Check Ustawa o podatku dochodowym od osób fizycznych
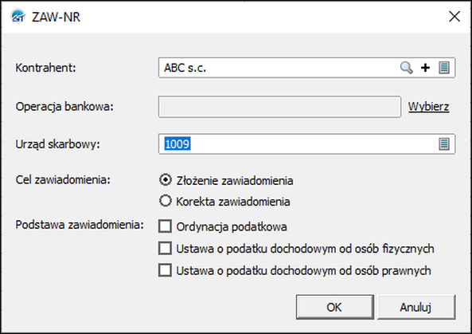This screenshot has width=472, height=334. click(x=165, y=249)
